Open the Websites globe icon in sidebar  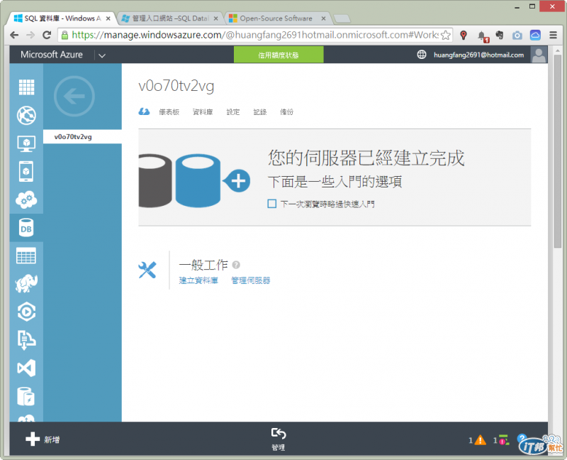click(x=26, y=116)
